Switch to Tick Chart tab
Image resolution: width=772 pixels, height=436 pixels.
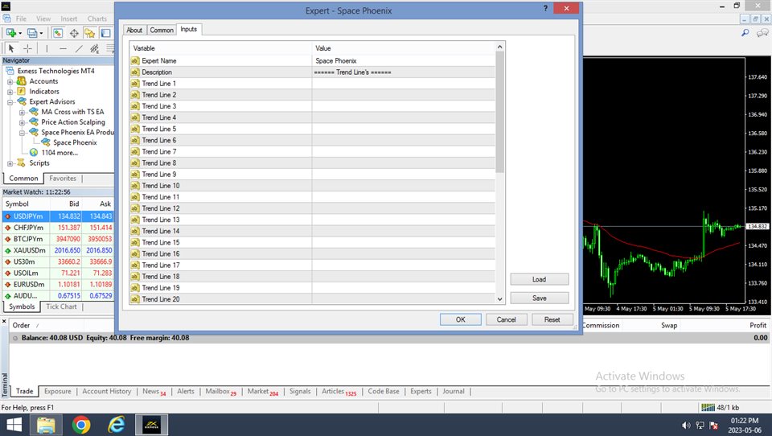(x=61, y=306)
